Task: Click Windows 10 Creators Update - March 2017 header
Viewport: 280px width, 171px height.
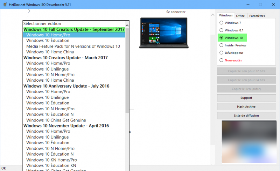Action: pos(74,58)
